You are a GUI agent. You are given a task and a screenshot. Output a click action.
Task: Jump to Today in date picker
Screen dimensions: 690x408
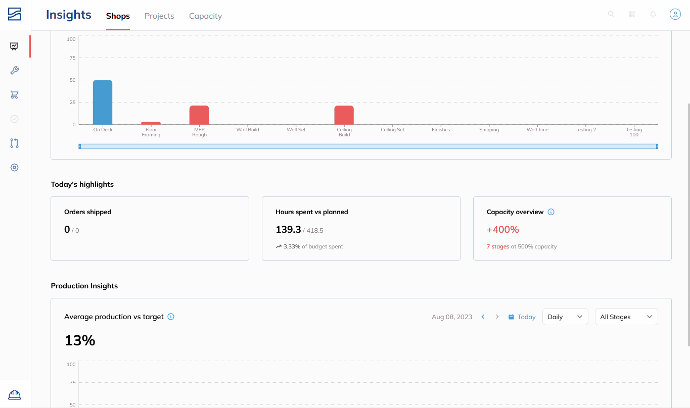tap(522, 317)
